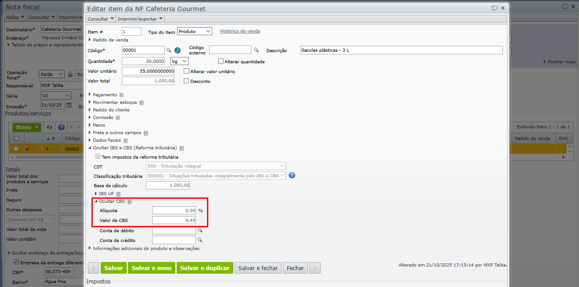Search account with Conta de crédito magnifier
Image resolution: width=579 pixels, height=287 pixels.
(200, 240)
